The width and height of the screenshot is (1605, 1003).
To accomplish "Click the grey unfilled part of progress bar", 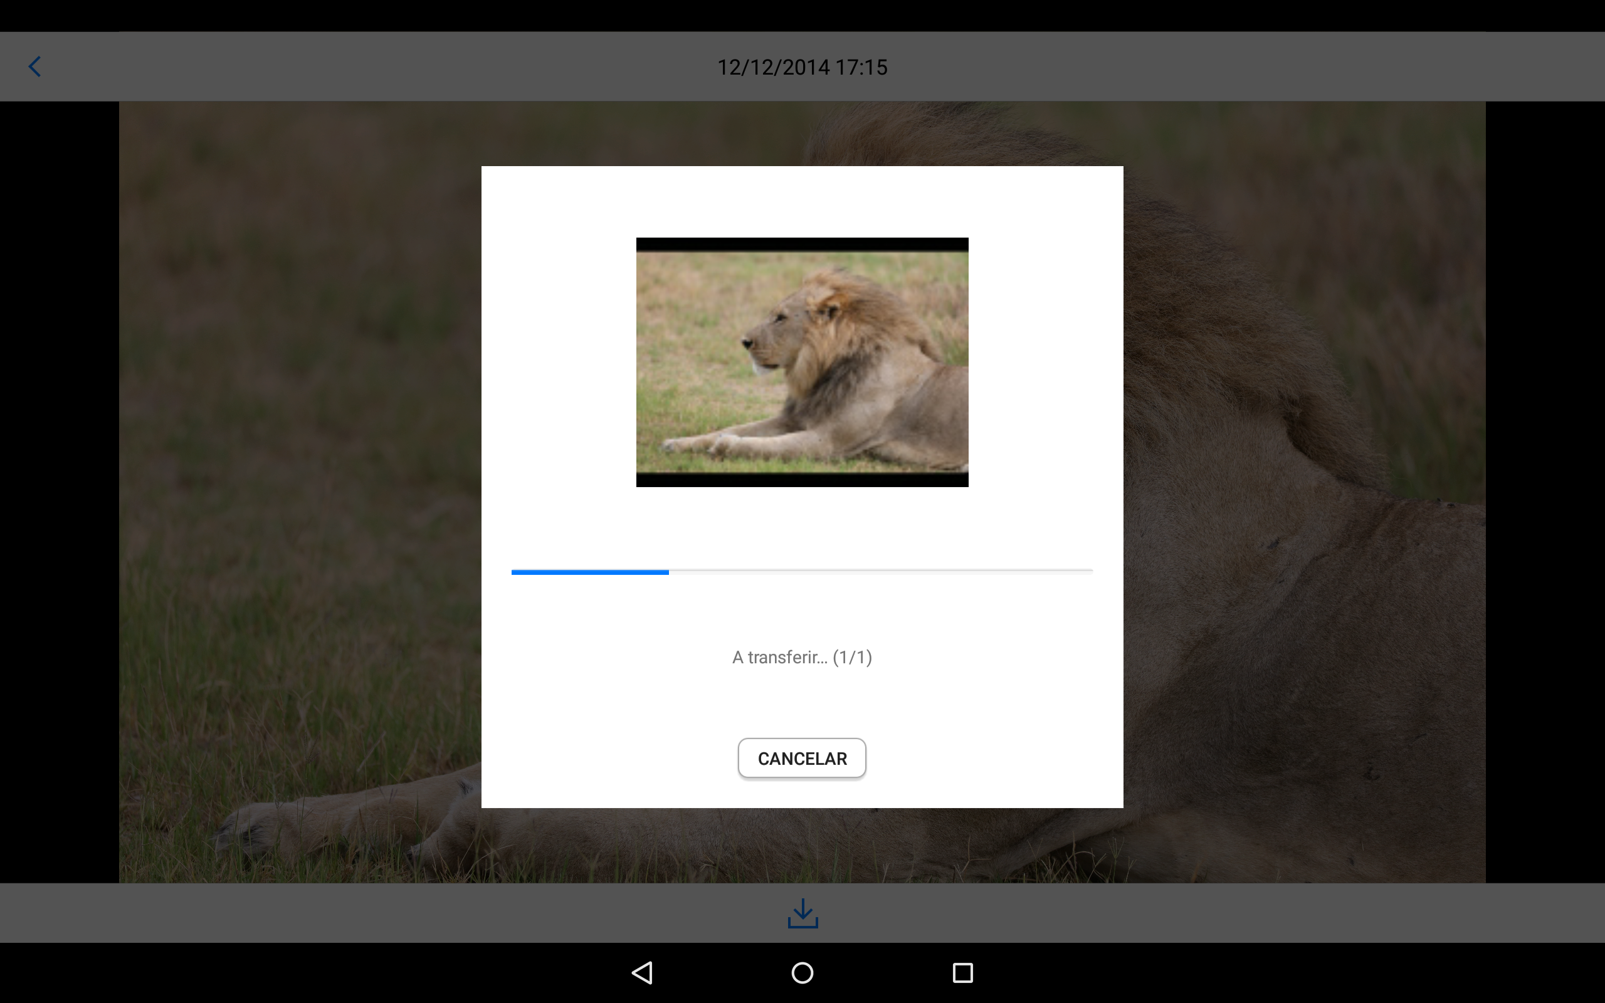I will point(882,571).
